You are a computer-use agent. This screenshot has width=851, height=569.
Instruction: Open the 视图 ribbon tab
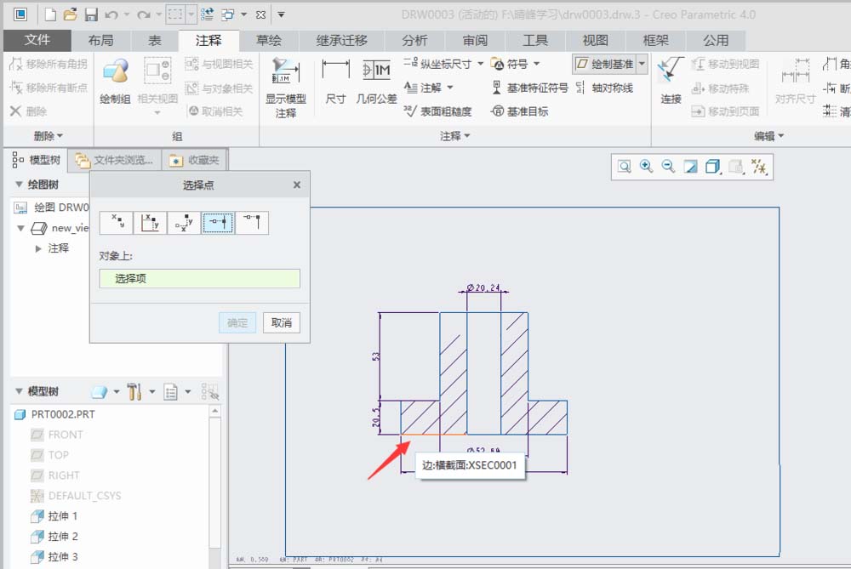coord(595,40)
